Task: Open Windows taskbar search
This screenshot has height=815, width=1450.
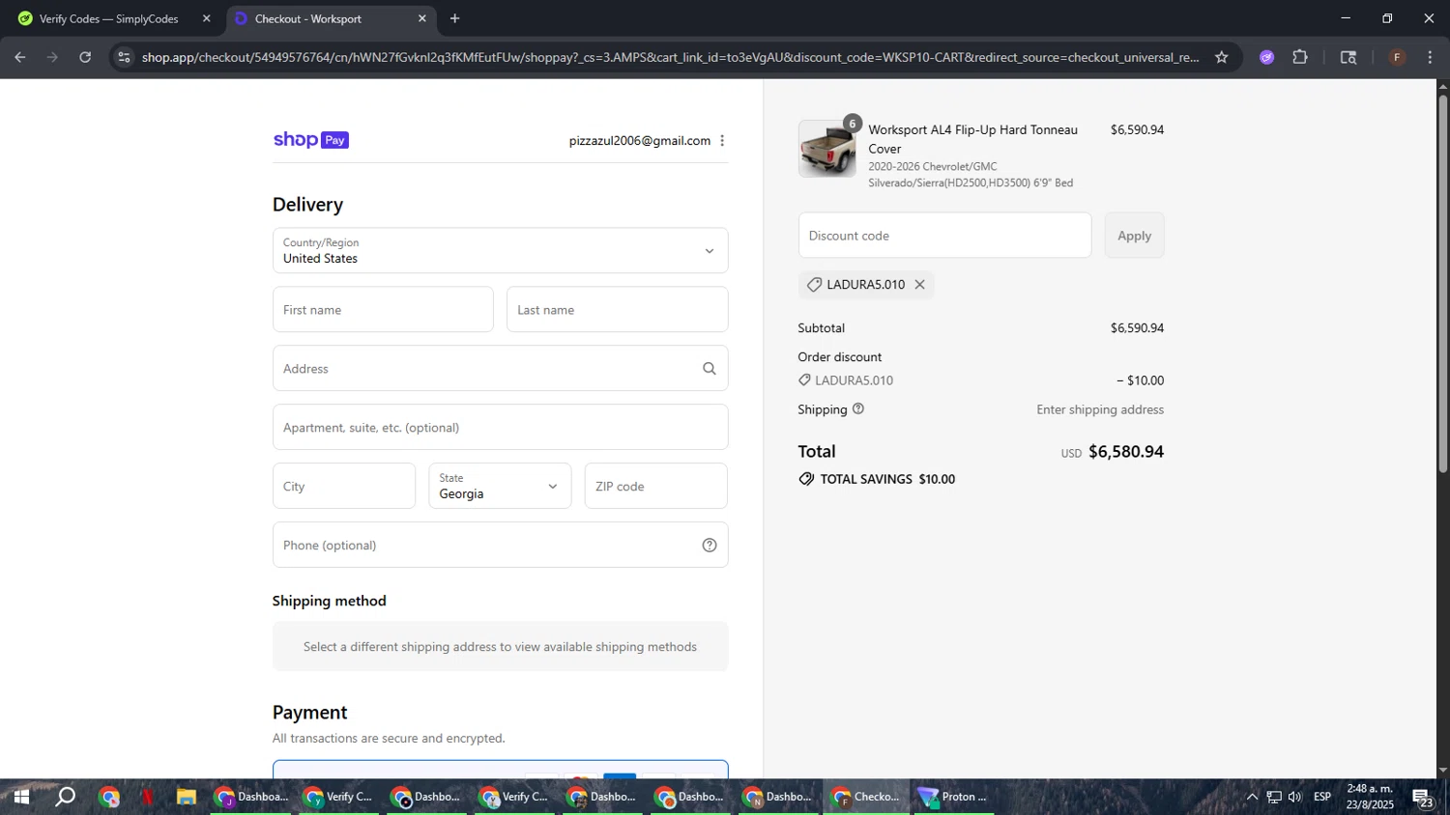Action: 65,797
